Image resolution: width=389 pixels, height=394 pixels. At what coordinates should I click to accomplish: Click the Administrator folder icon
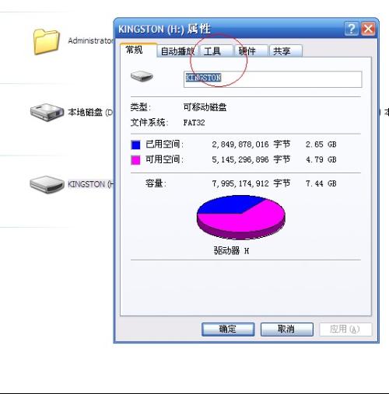[47, 41]
